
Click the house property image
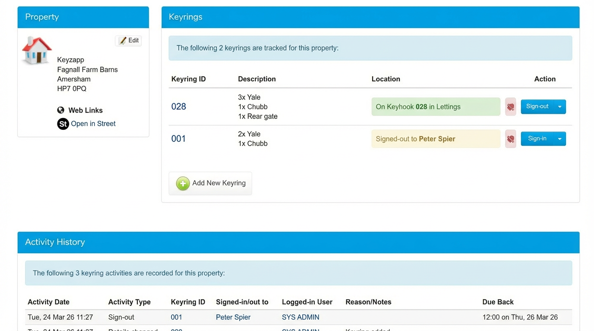pyautogui.click(x=37, y=50)
